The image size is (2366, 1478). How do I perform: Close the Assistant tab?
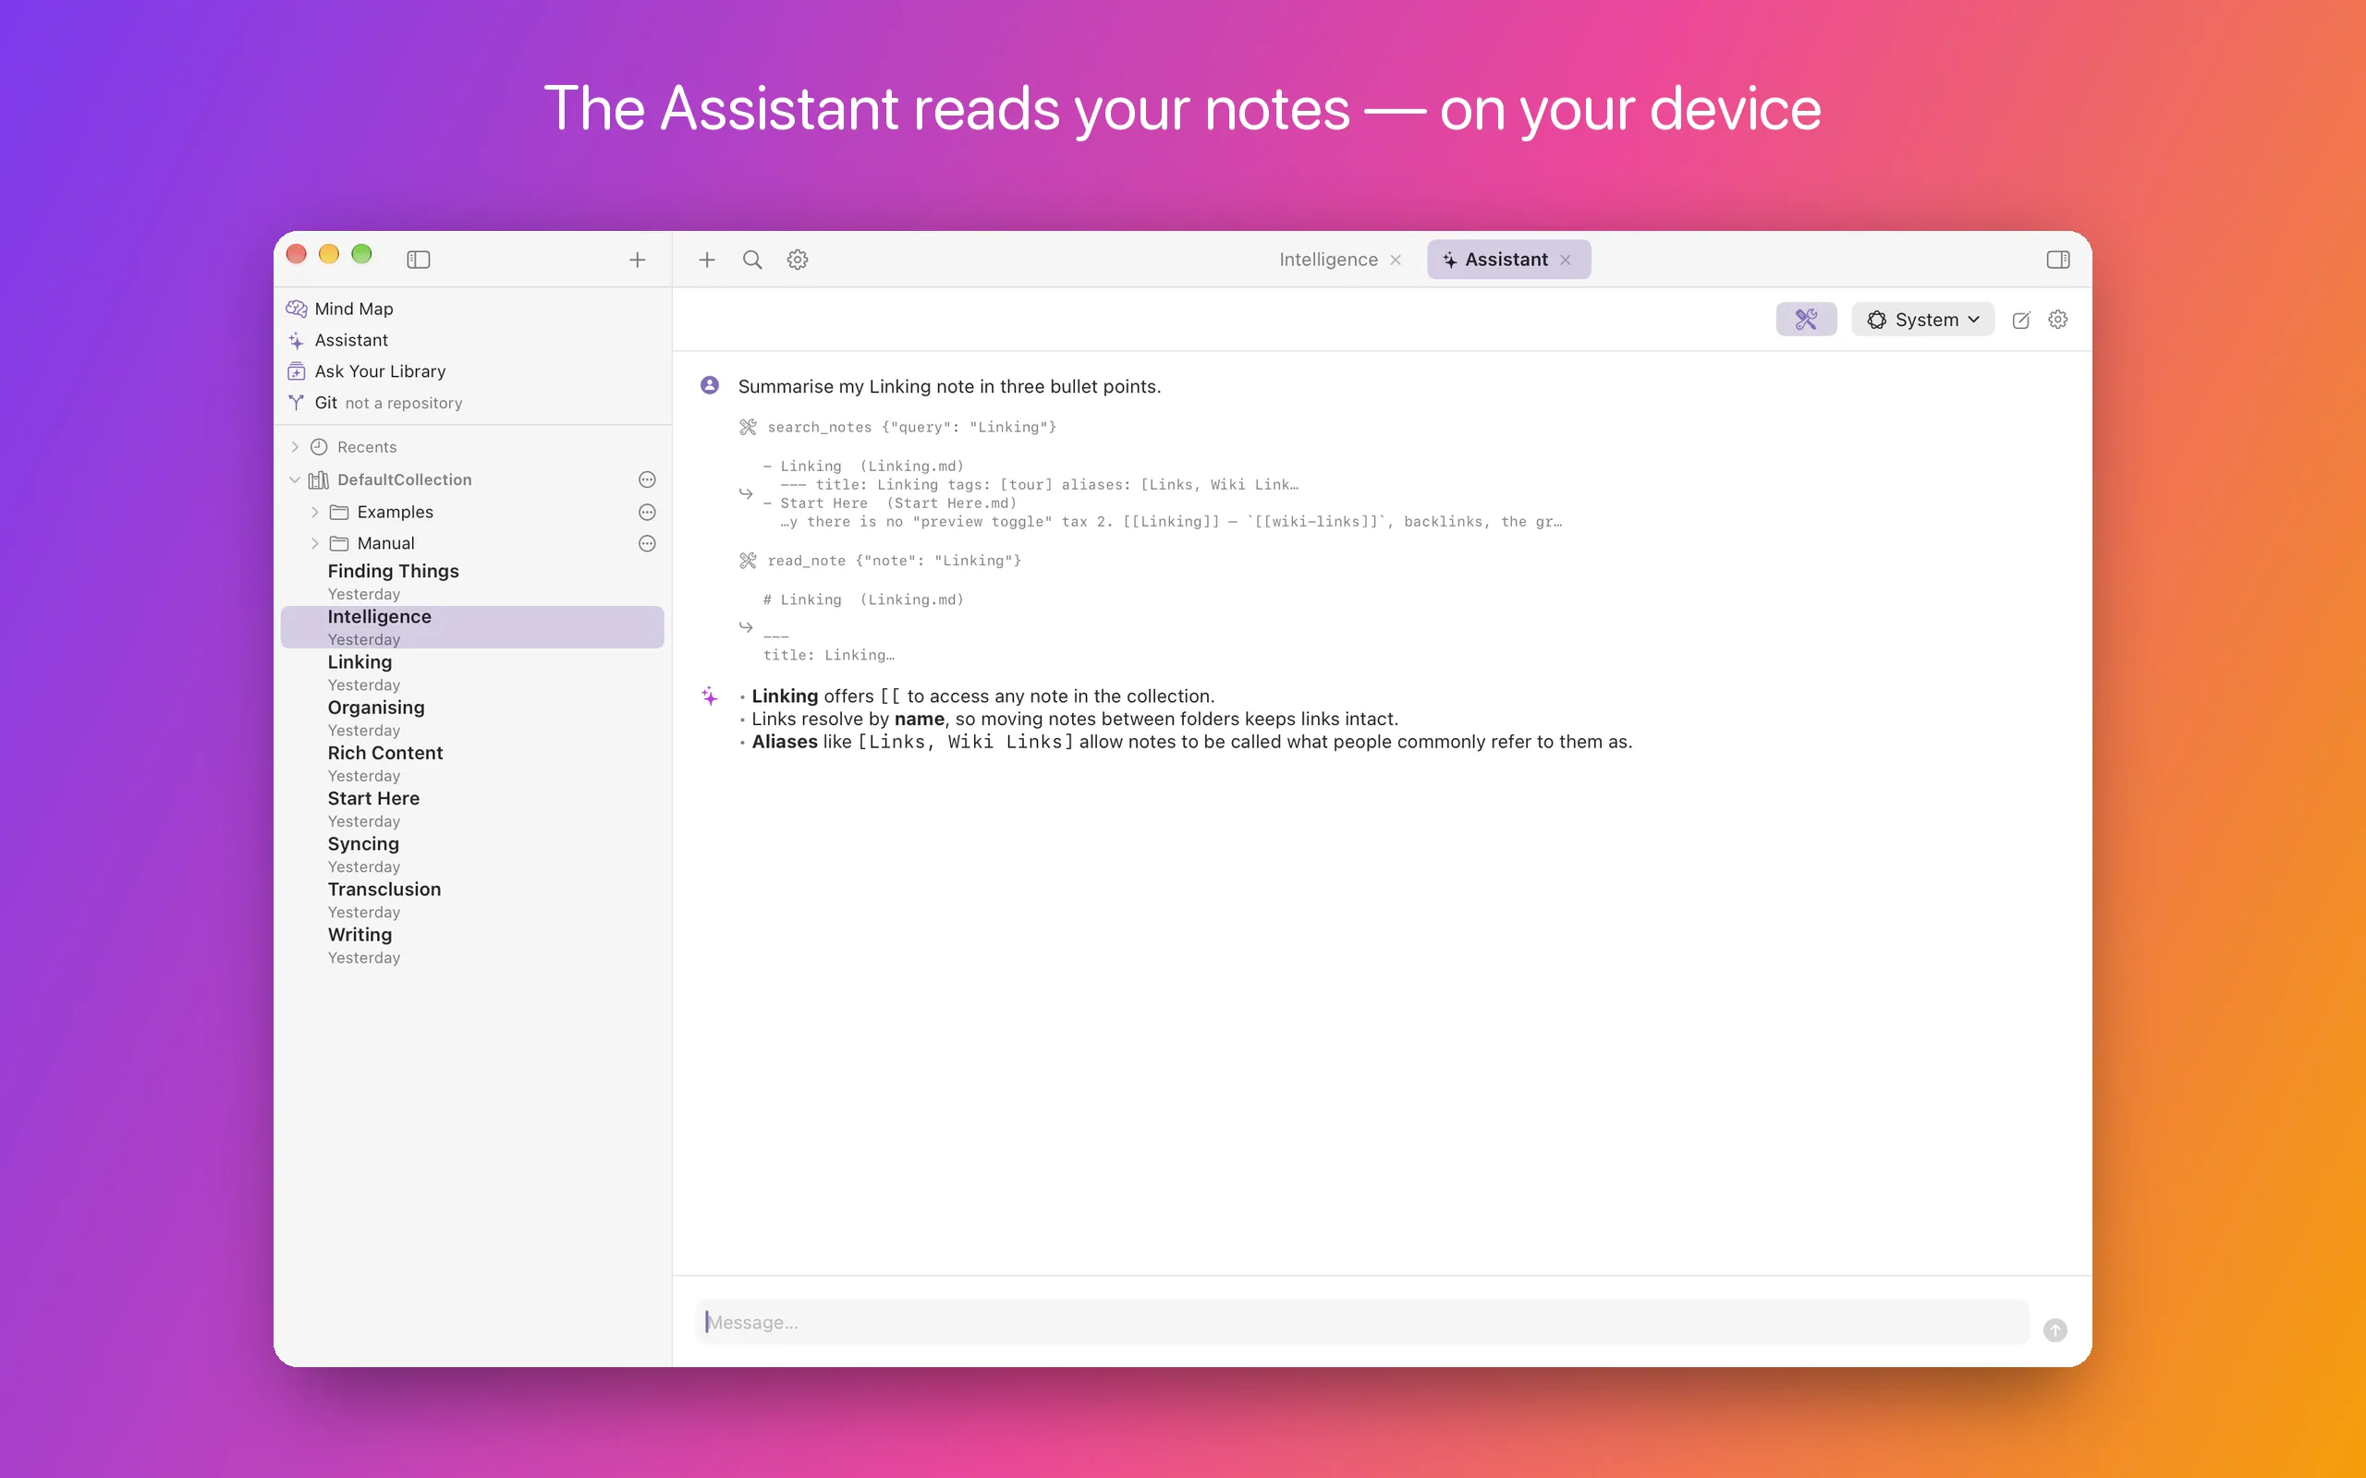[x=1566, y=260]
